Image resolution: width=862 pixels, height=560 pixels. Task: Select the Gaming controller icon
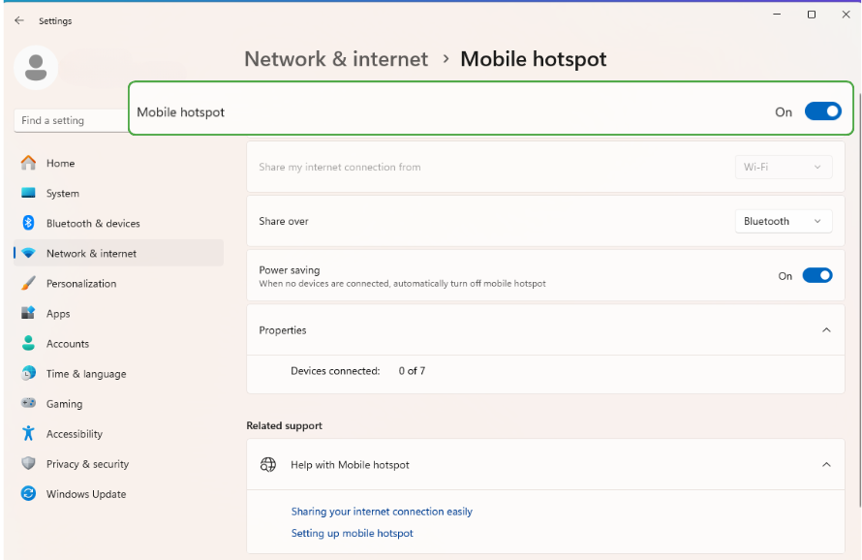click(27, 403)
